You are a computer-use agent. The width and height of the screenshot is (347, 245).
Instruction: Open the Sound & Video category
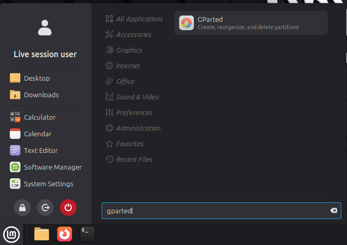pos(132,97)
